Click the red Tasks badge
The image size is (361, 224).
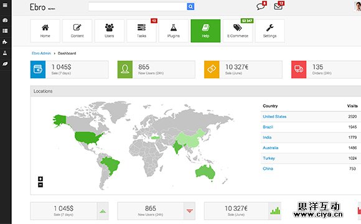click(x=154, y=21)
